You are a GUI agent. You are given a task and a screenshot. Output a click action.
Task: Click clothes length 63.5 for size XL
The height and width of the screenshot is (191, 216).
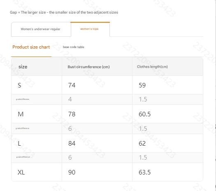[x=145, y=172]
